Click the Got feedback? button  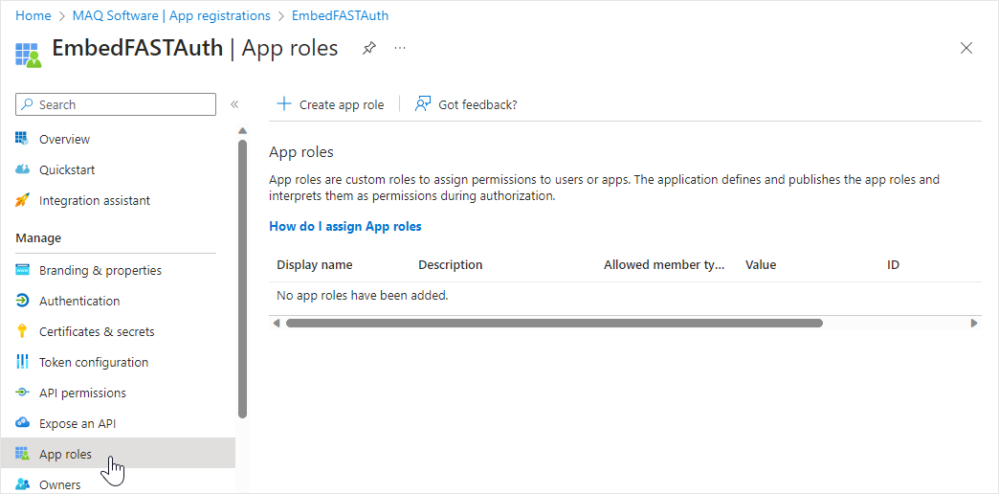pyautogui.click(x=466, y=104)
